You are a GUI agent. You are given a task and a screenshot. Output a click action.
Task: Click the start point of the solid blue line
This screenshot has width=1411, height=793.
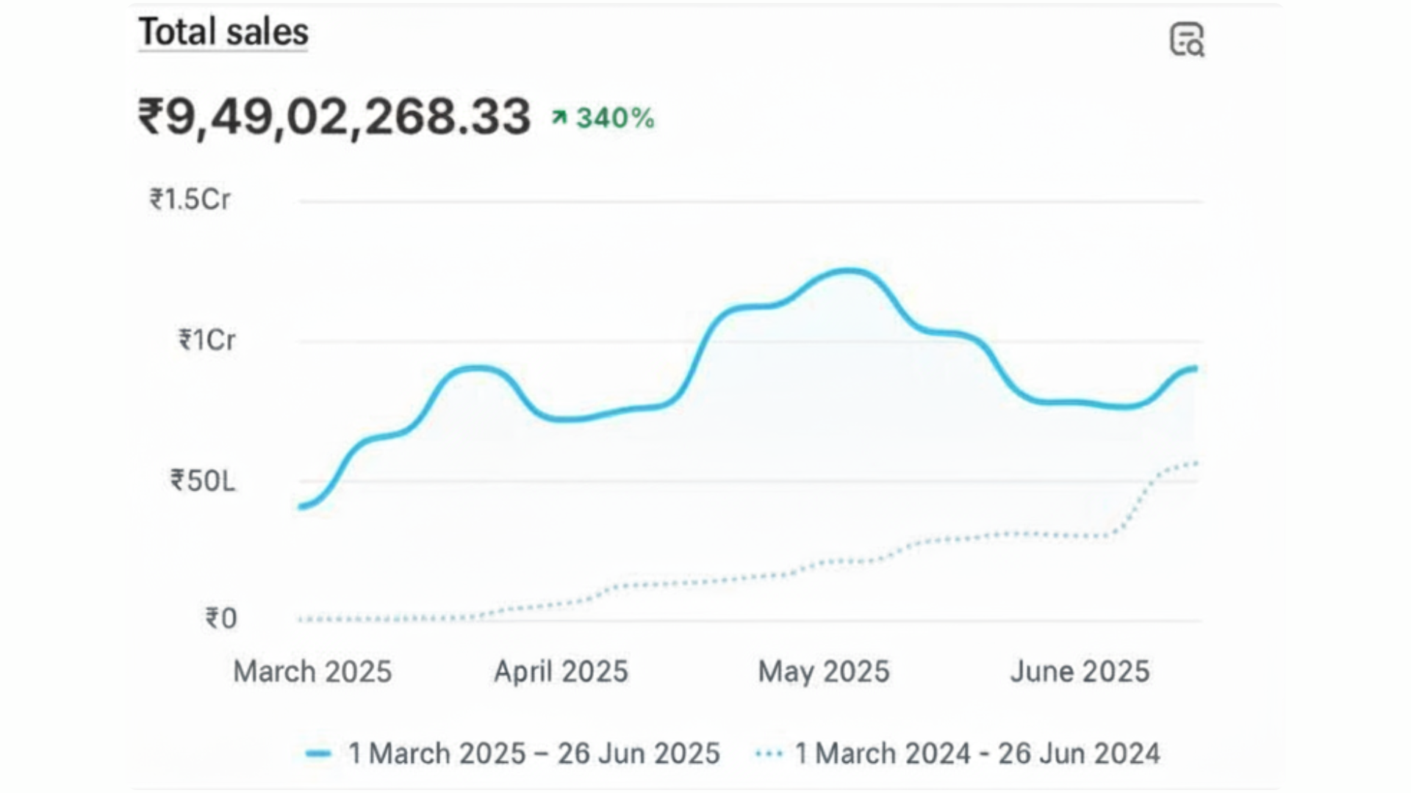pyautogui.click(x=301, y=506)
